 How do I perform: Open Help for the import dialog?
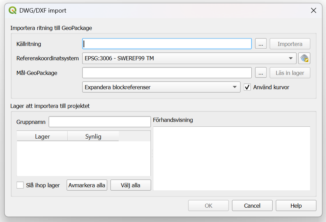296,206
